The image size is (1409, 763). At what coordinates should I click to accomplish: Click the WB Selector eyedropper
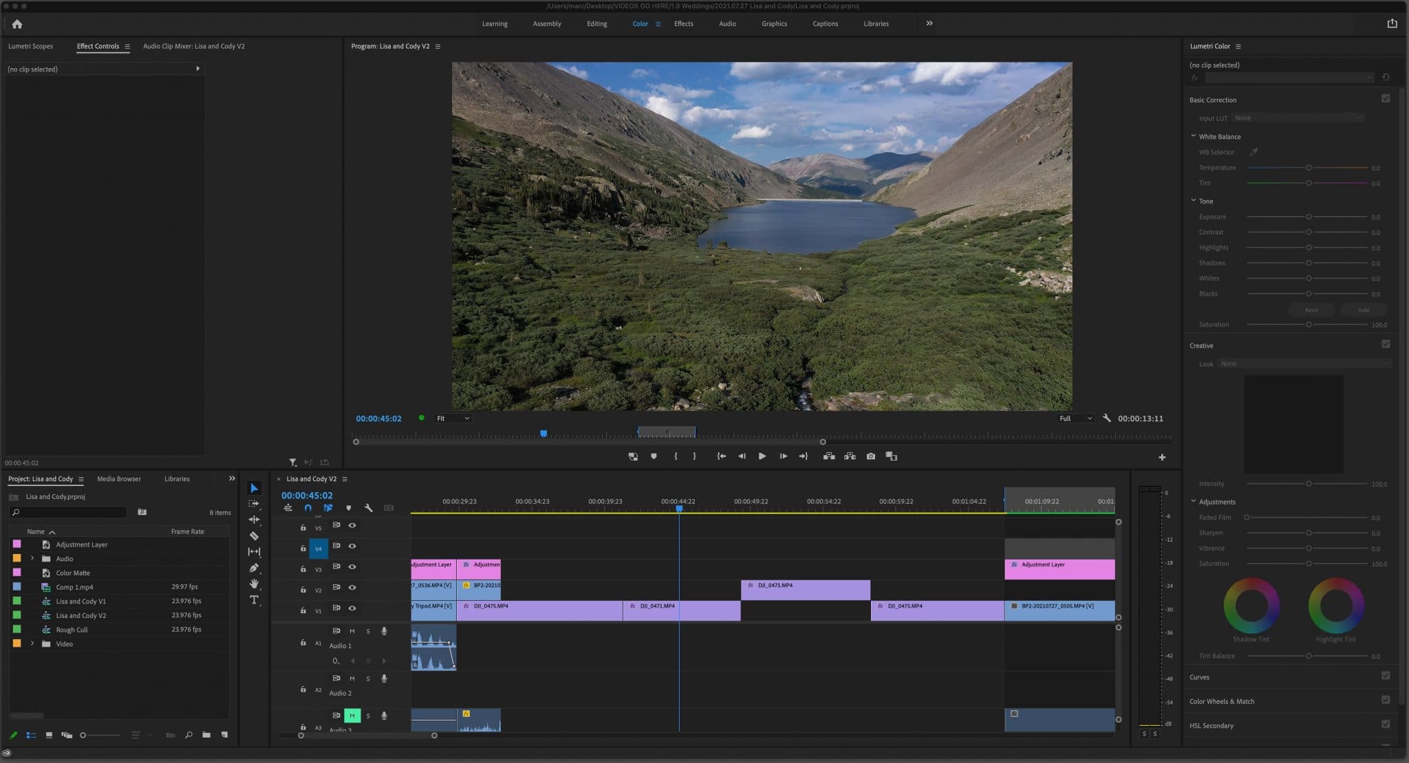point(1254,152)
